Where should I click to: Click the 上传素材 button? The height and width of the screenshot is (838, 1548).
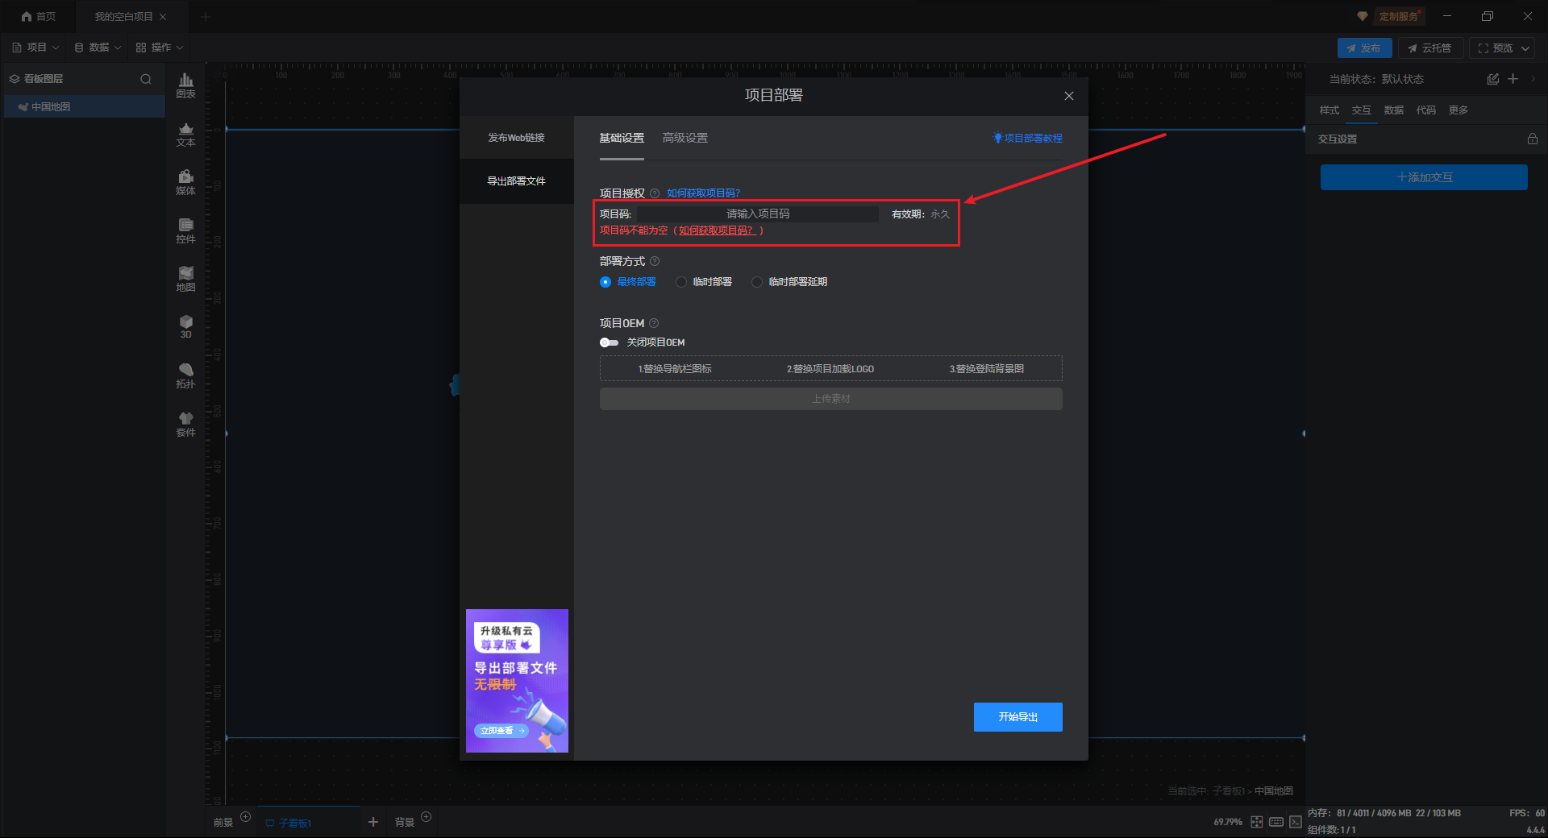pos(830,399)
